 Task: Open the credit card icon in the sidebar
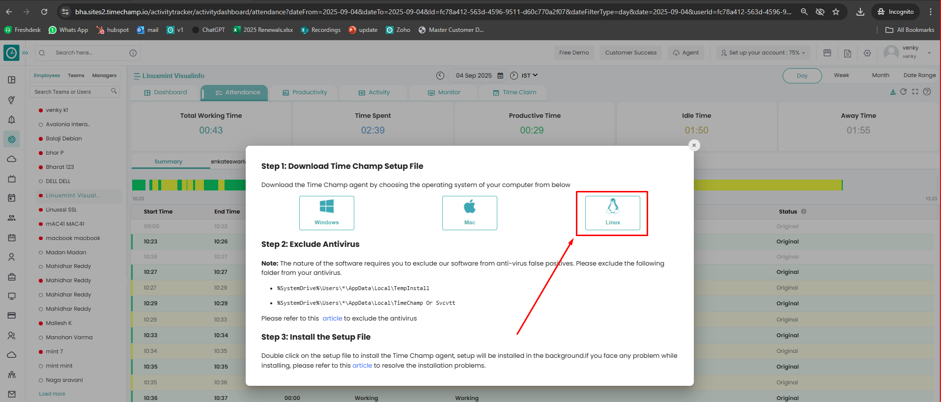click(12, 315)
